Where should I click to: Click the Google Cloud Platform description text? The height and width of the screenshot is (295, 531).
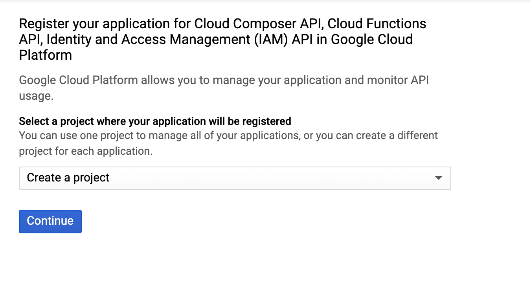coord(224,87)
